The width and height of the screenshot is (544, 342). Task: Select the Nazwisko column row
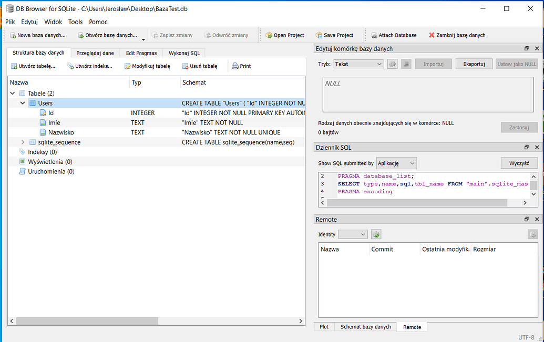tap(61, 132)
